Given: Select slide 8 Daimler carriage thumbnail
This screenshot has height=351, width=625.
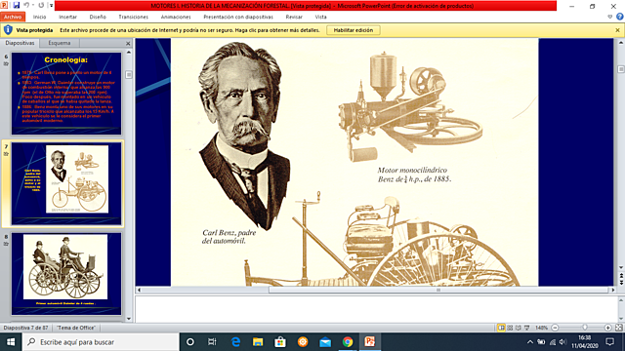Looking at the screenshot, I should click(x=66, y=274).
